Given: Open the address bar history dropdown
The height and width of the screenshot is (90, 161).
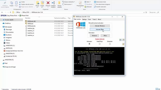Looking at the screenshot, I should 144,12.
